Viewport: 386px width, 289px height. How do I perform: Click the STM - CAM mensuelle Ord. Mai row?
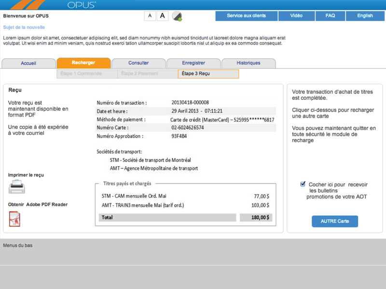[x=186, y=196]
